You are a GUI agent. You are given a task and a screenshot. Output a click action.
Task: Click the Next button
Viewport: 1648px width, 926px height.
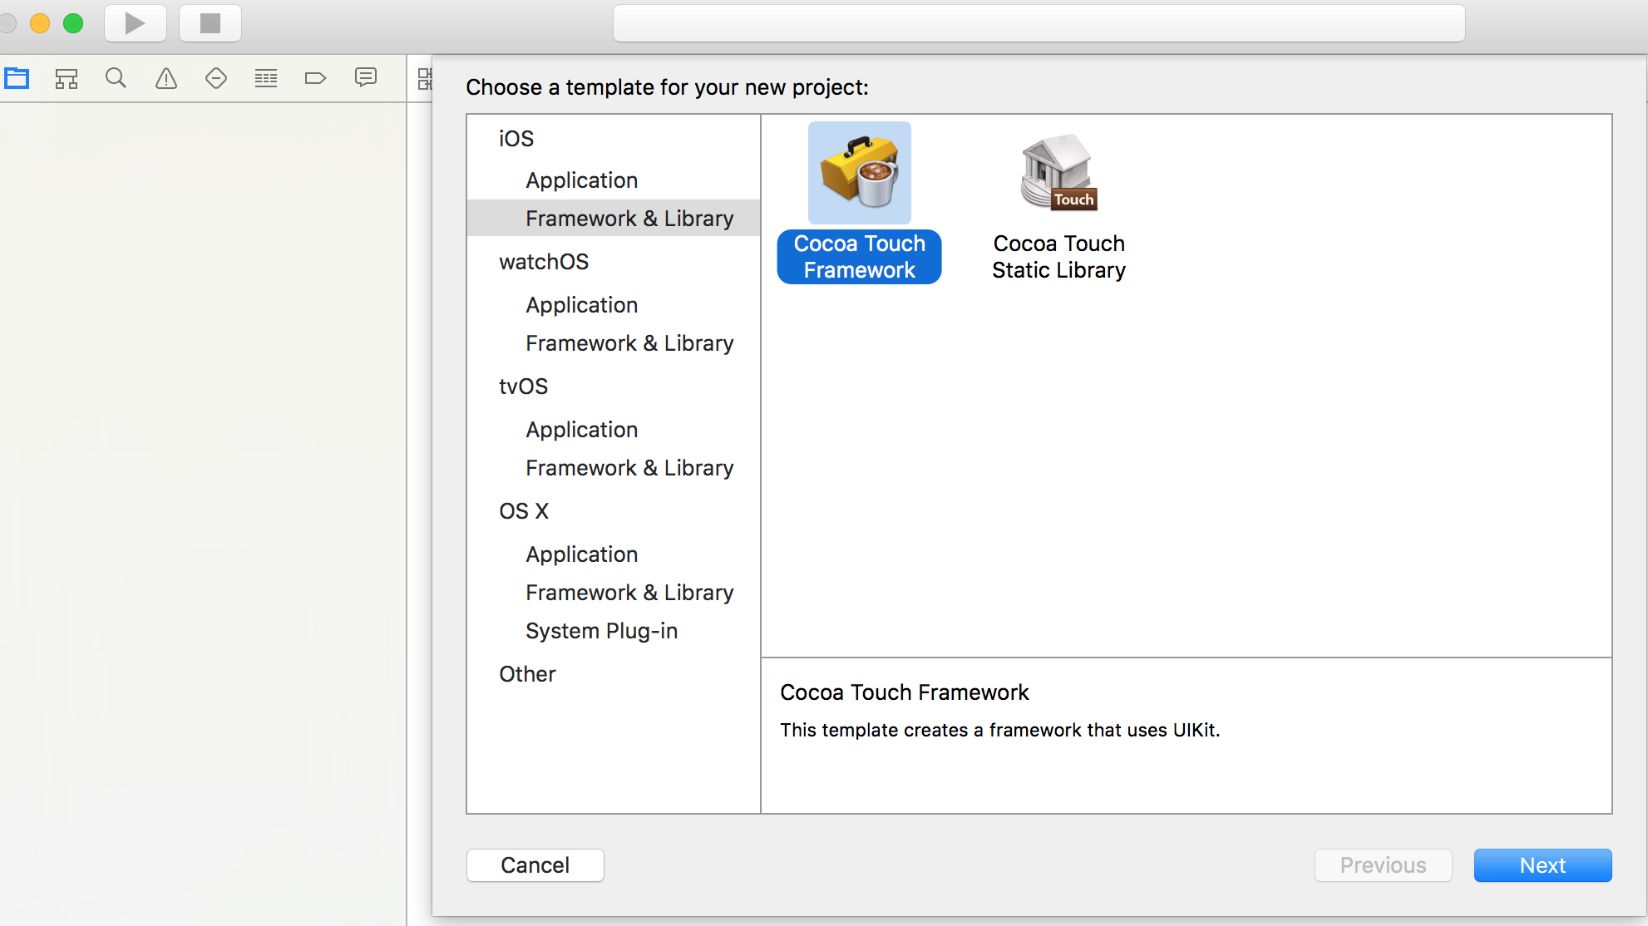[1542, 865]
